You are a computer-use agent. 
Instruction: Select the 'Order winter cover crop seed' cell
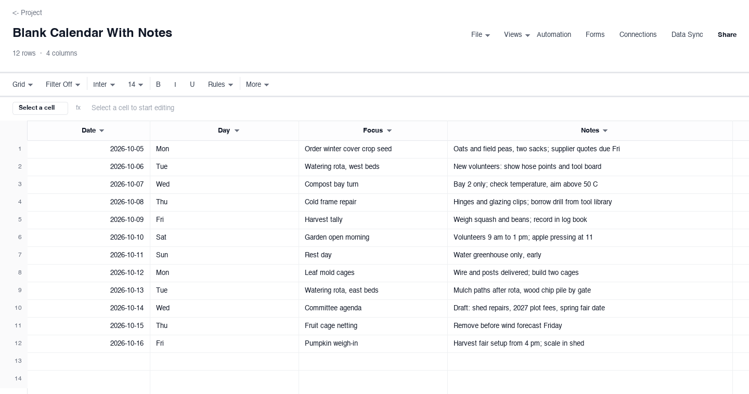pos(373,149)
